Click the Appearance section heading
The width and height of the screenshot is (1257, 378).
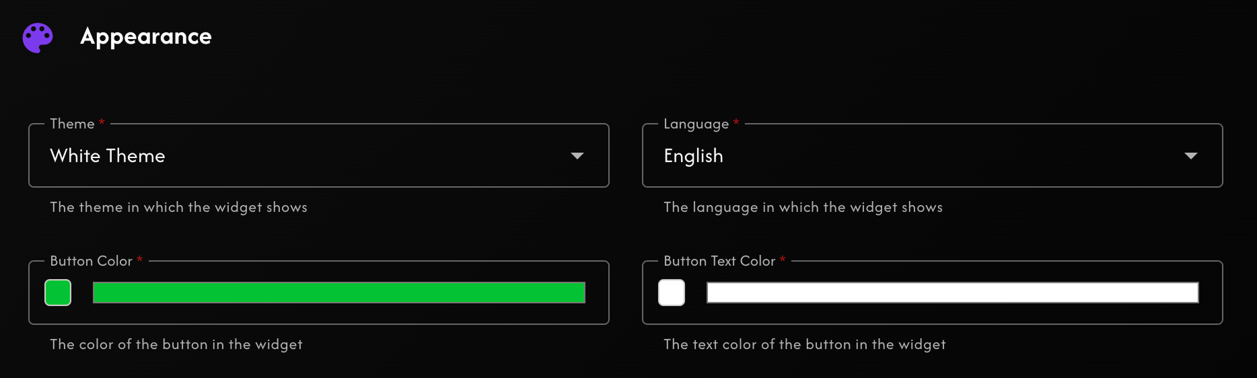145,36
